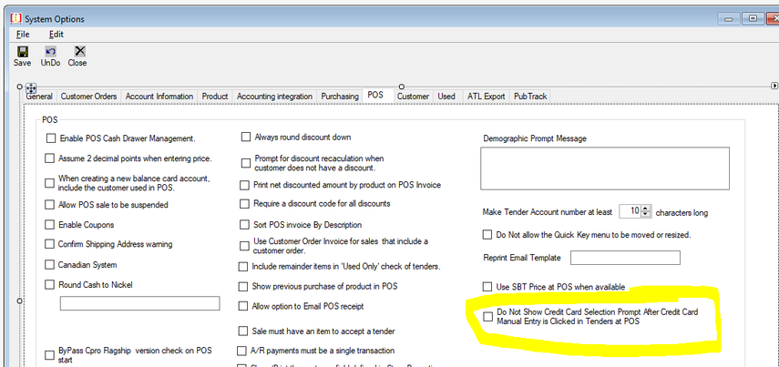Decrease the tender account character length value

[645, 214]
